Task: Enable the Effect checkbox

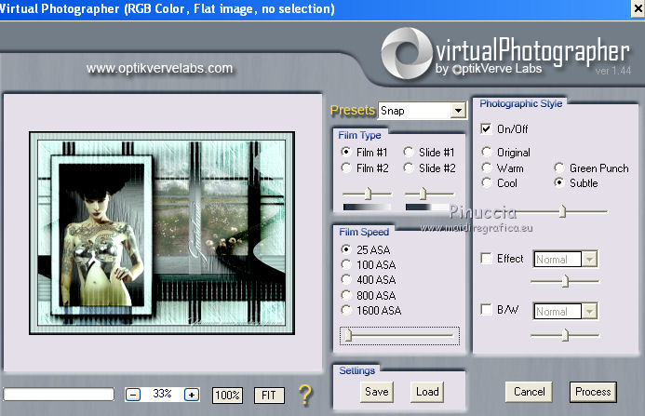Action: [x=486, y=258]
